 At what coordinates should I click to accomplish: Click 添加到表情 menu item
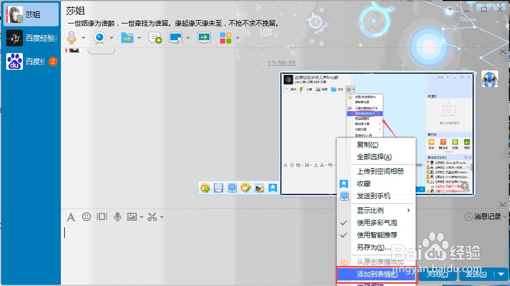376,274
